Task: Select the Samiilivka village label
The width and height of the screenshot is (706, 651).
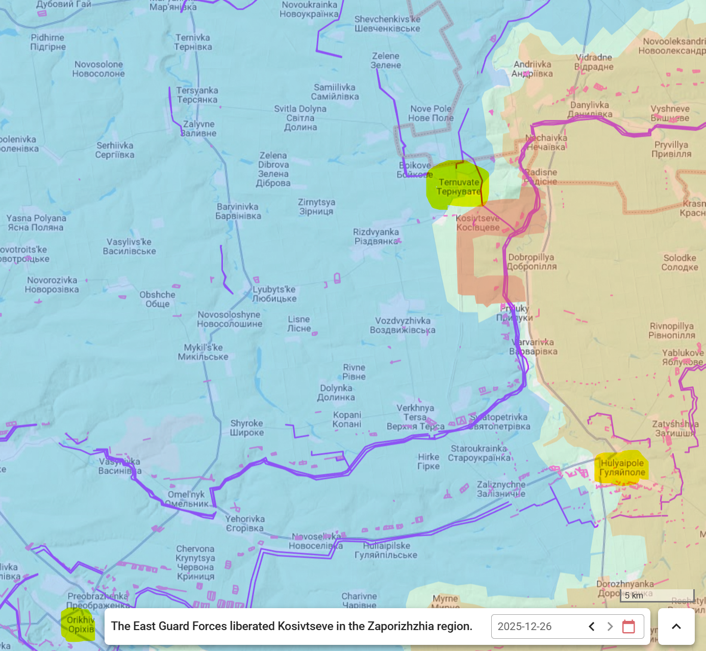Action: click(x=336, y=92)
